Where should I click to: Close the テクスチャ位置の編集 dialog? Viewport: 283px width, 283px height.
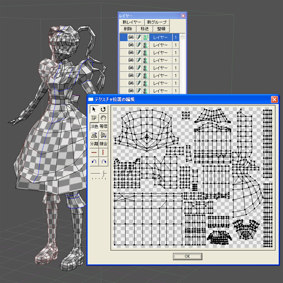(275, 99)
